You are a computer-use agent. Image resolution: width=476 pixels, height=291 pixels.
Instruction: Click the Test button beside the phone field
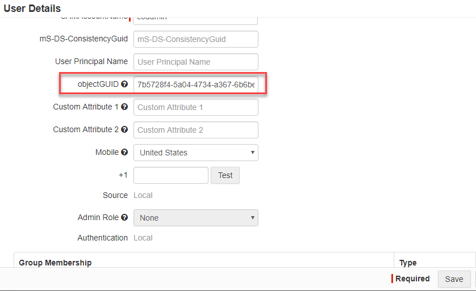click(226, 175)
